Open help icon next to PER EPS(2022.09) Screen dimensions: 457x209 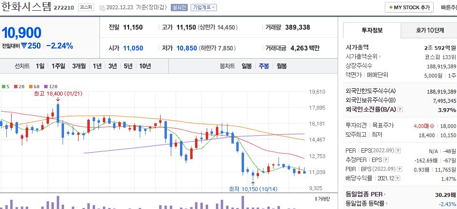click(x=398, y=151)
